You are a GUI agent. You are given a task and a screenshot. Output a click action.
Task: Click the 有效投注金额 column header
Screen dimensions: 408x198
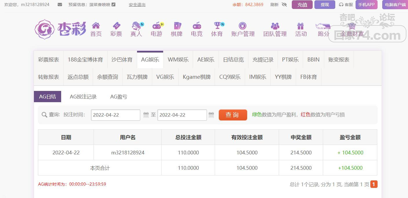pyautogui.click(x=247, y=137)
